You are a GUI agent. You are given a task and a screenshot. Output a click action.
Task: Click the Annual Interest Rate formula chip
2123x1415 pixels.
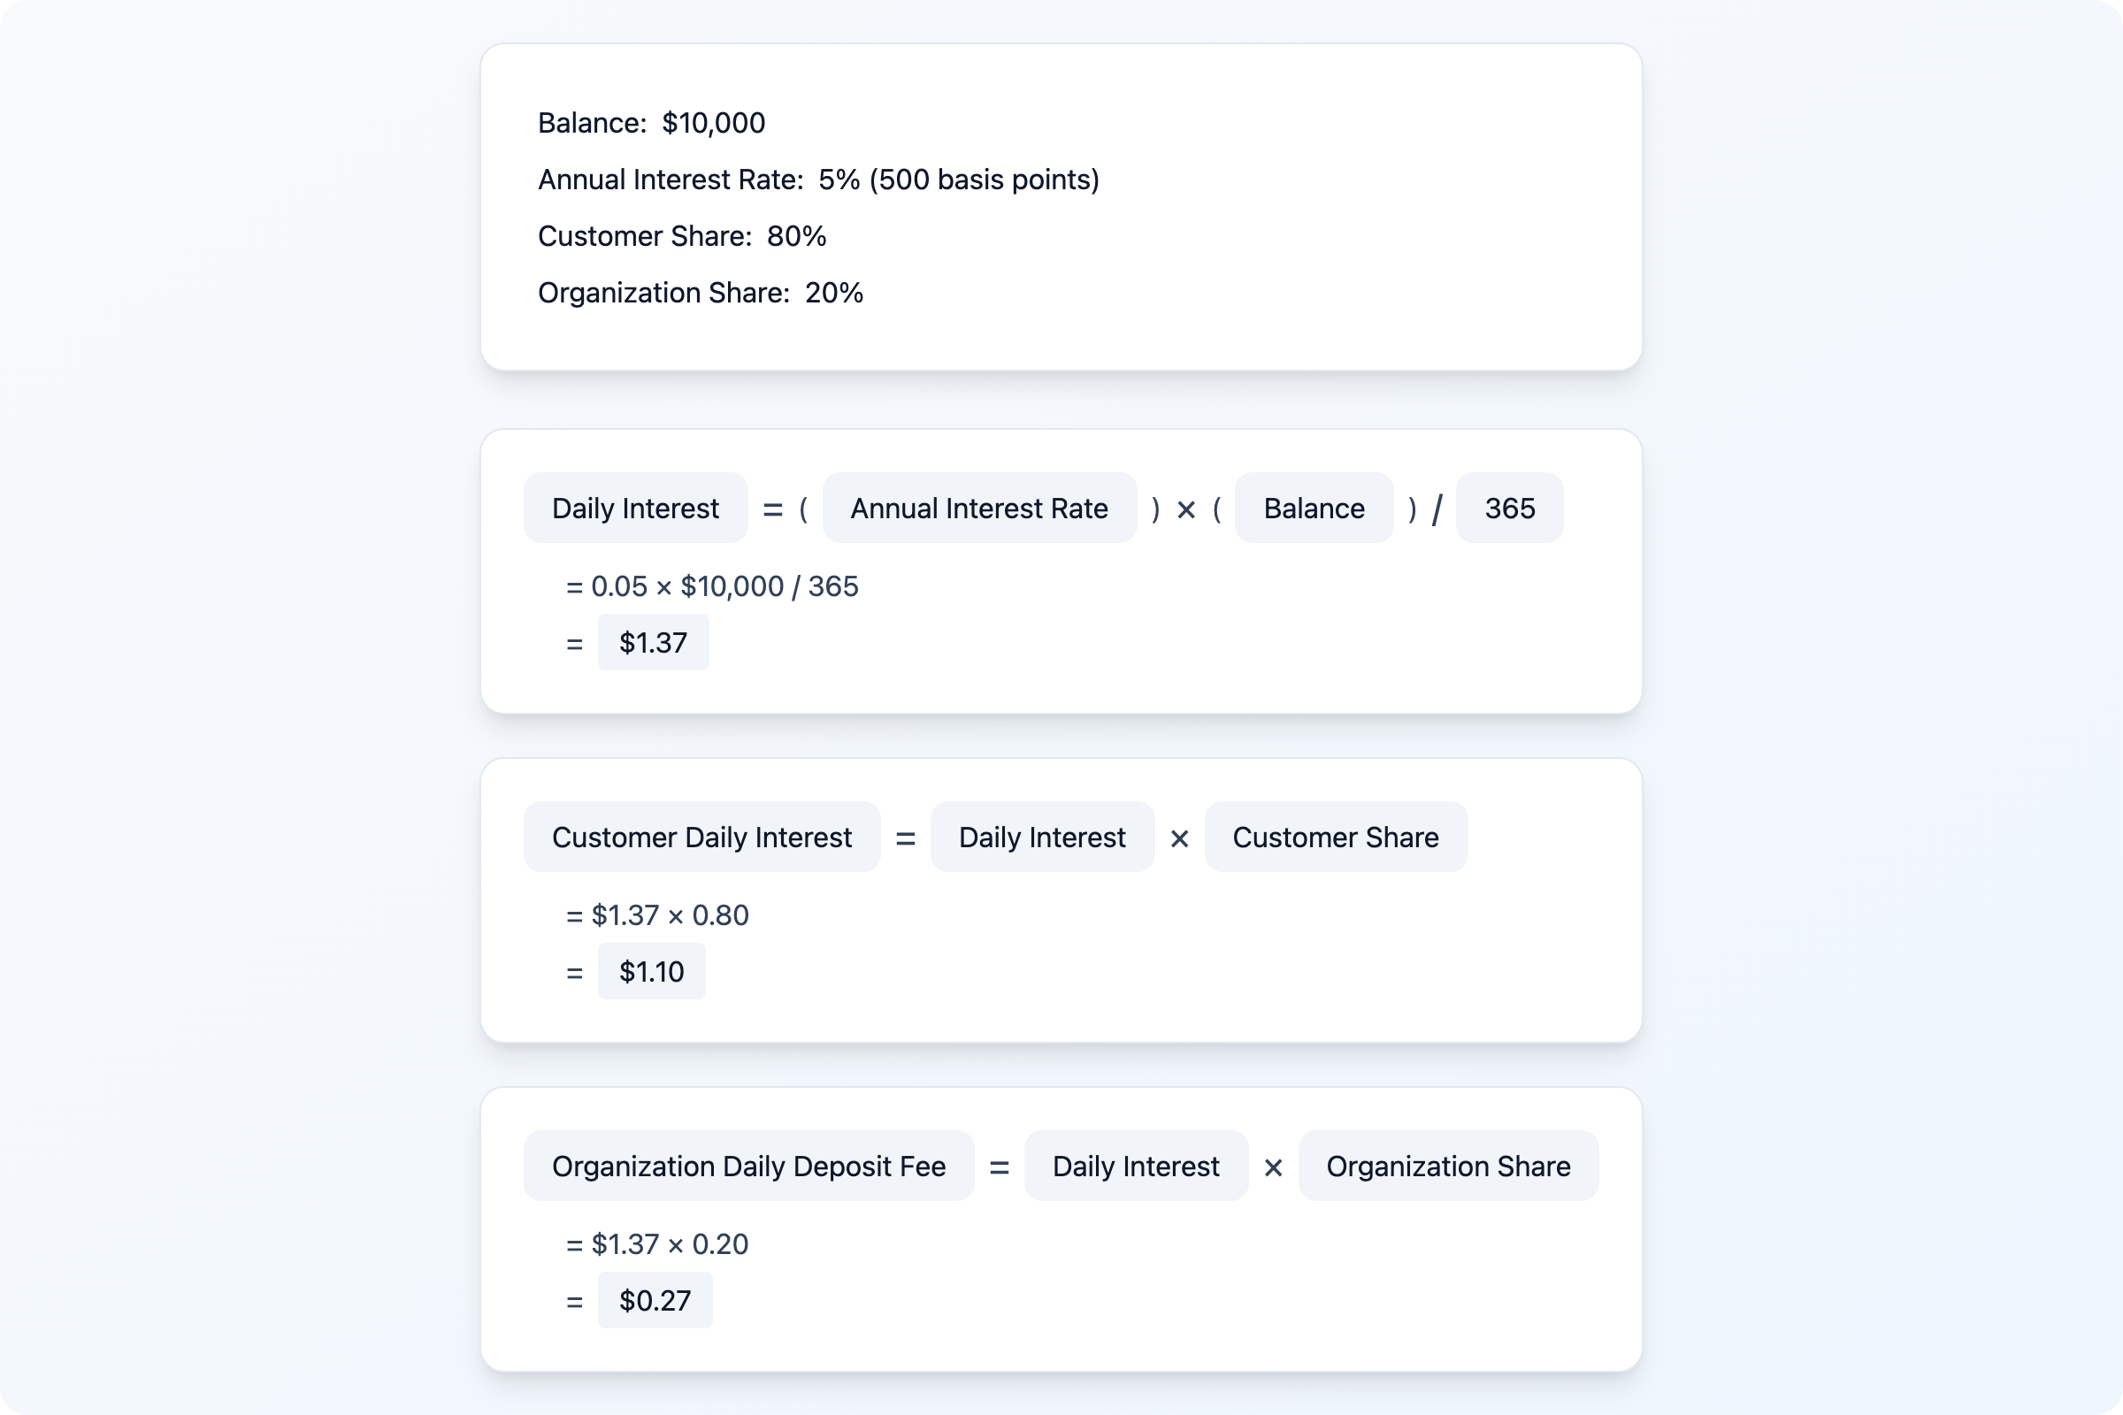(x=978, y=508)
